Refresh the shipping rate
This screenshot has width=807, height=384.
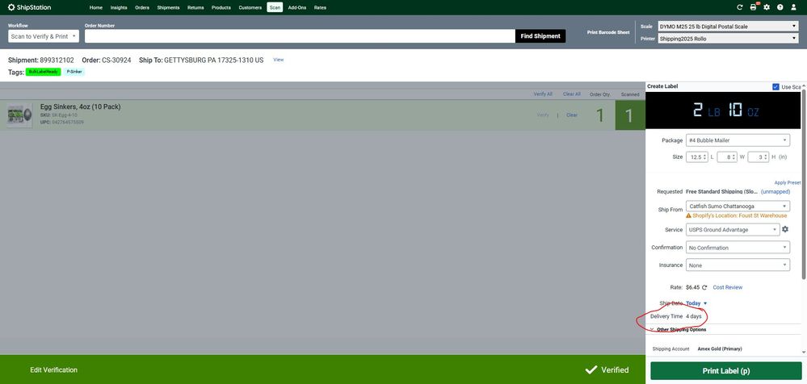704,287
